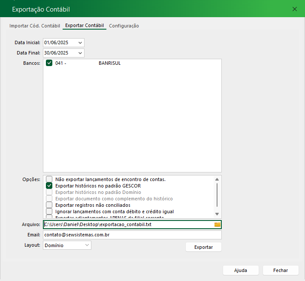Select the Exportar Contábil tab

pos(85,26)
